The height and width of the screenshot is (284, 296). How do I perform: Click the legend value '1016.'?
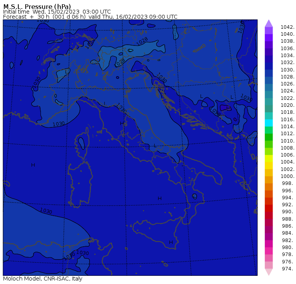point(287,119)
